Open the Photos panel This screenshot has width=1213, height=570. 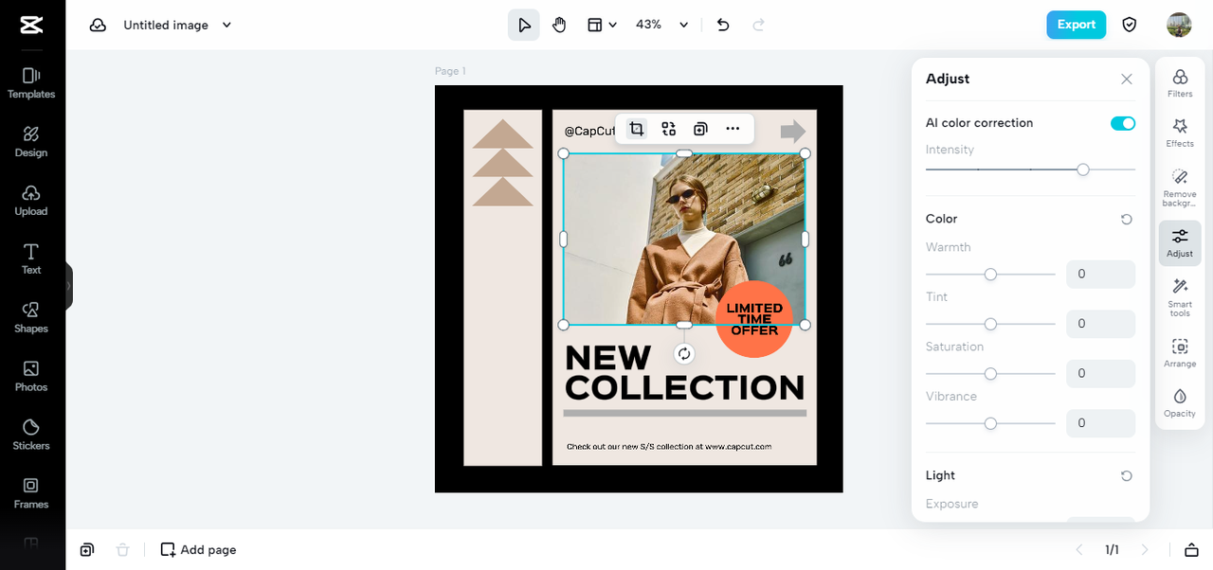[31, 376]
